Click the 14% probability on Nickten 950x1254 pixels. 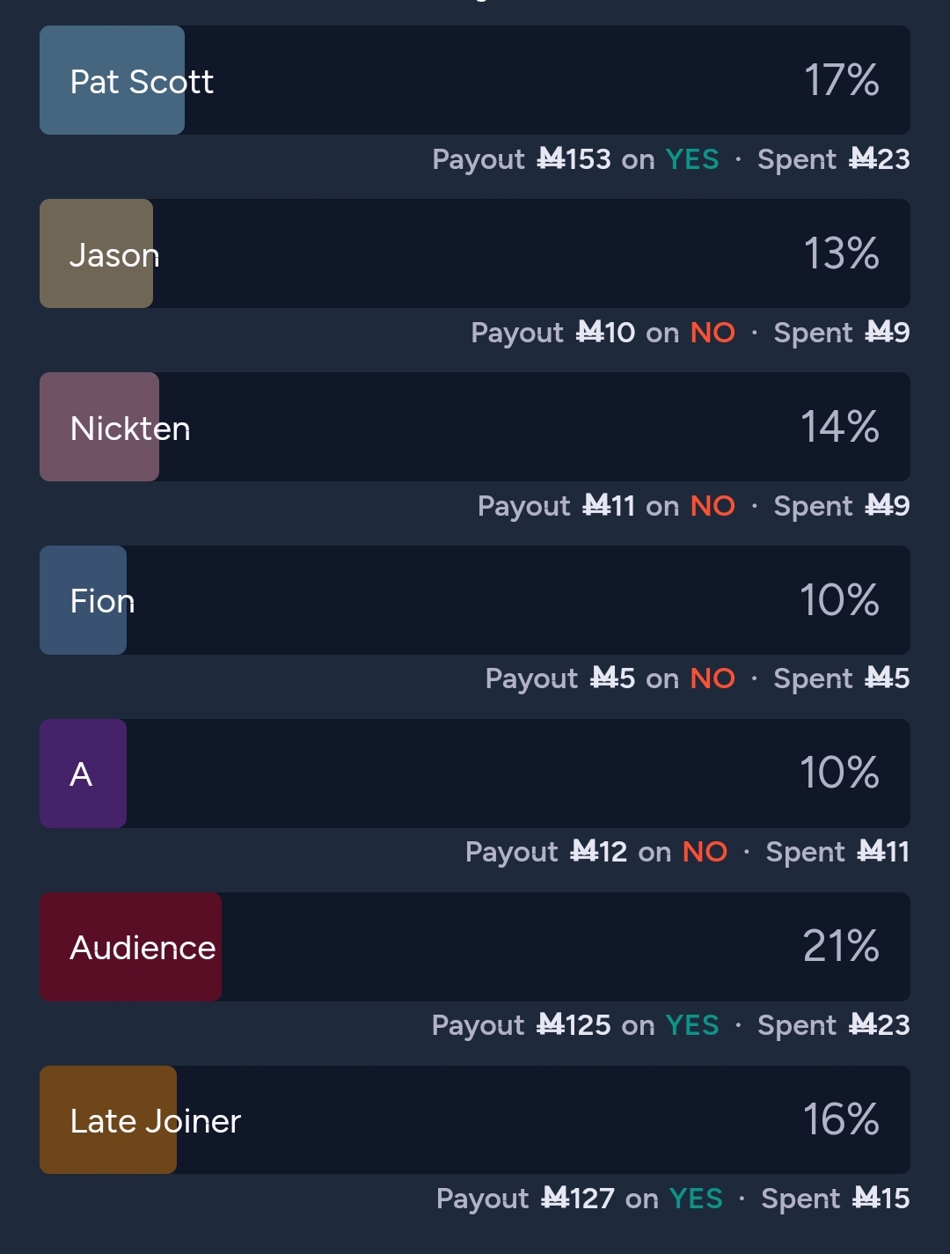coord(840,427)
